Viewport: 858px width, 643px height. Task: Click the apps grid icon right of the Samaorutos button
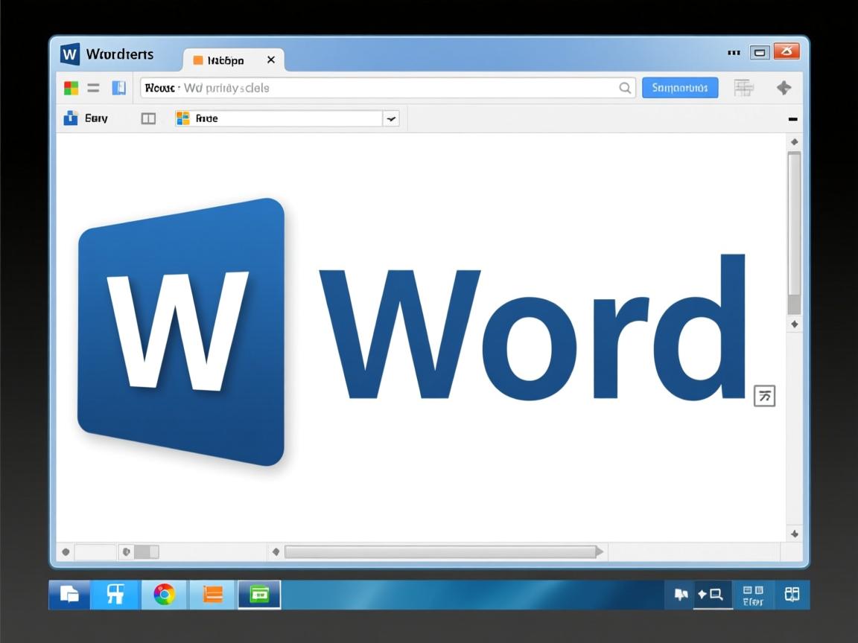(x=743, y=87)
